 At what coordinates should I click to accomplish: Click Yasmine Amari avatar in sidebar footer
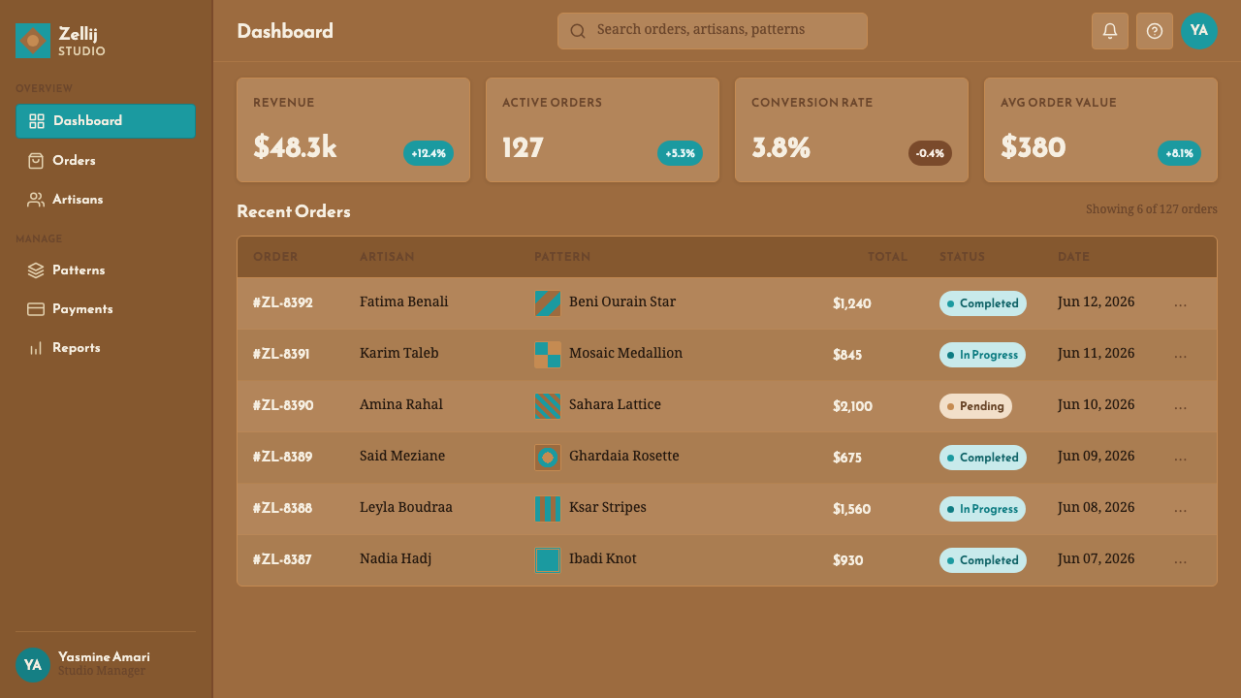33,665
